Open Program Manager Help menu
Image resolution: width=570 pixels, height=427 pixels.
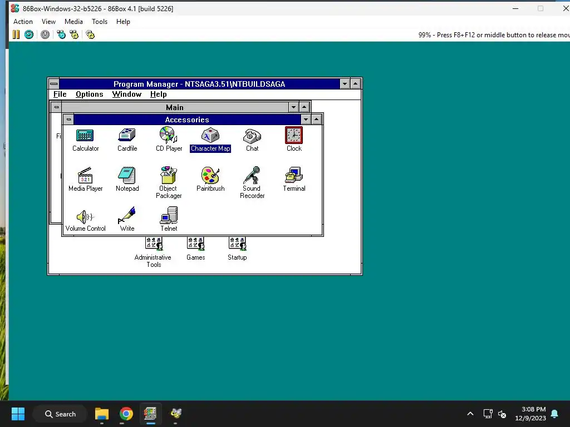[159, 95]
